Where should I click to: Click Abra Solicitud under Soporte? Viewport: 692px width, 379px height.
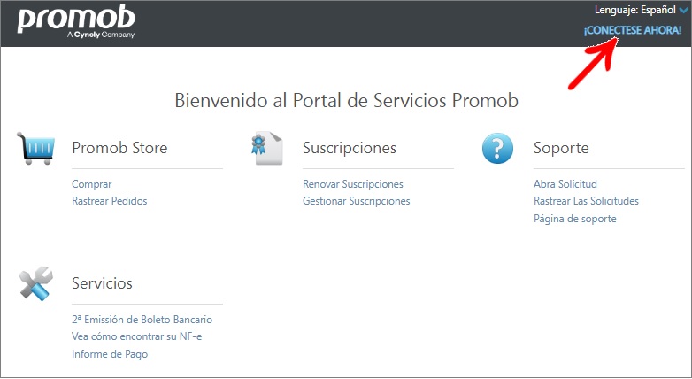click(x=565, y=184)
